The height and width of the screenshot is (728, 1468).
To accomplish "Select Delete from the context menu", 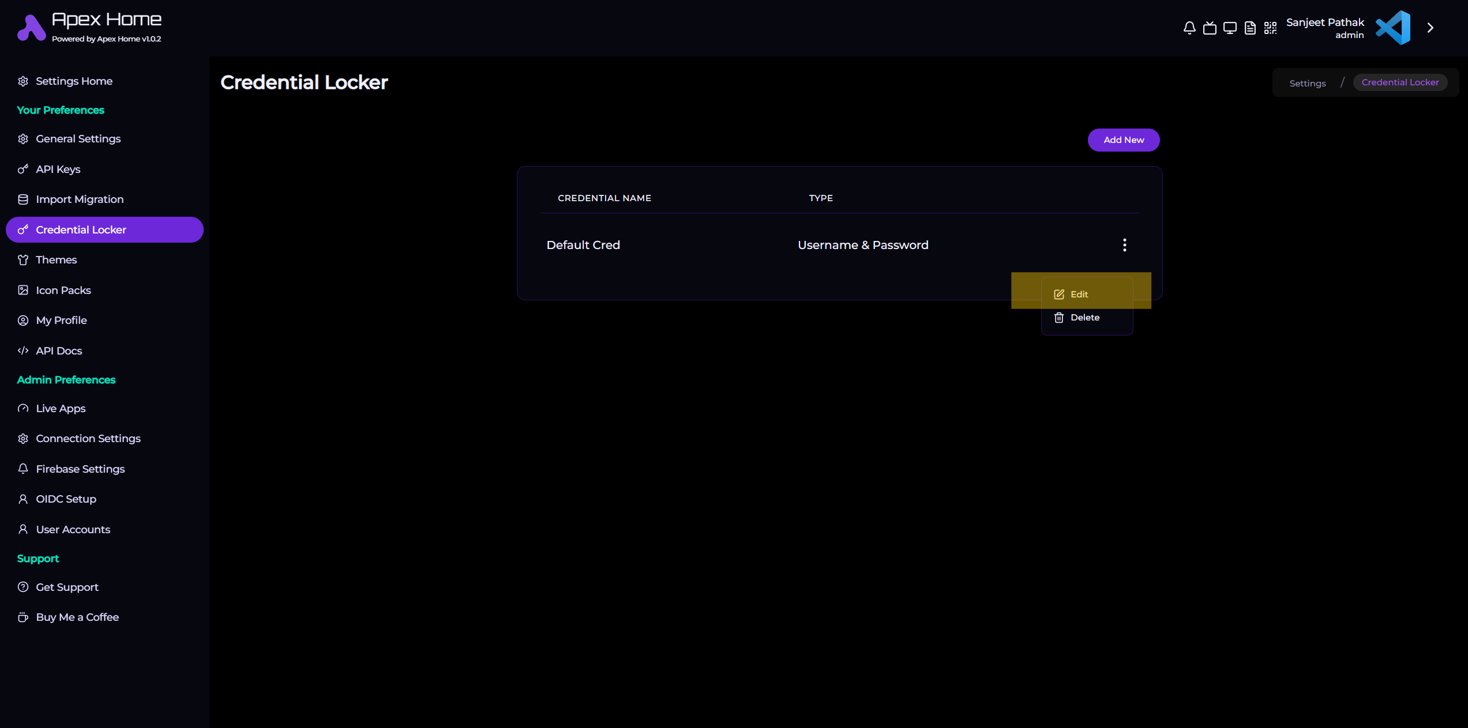I will 1084,318.
